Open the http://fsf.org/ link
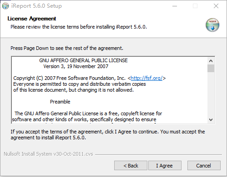The width and height of the screenshot is (227, 177). 146,78
